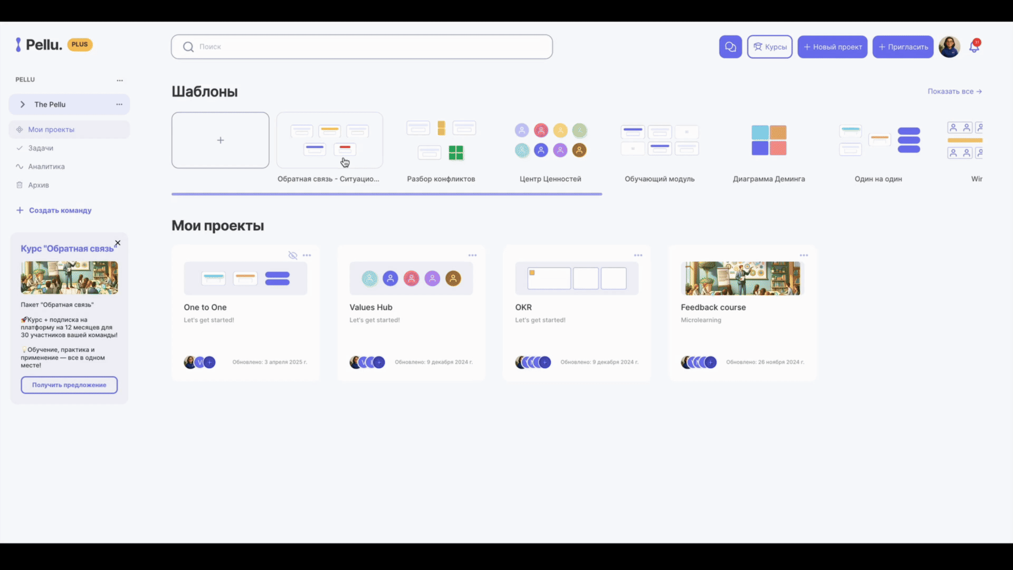Screen dimensions: 1013x570
Task: Click the New project (Новый проект) button
Action: click(832, 47)
